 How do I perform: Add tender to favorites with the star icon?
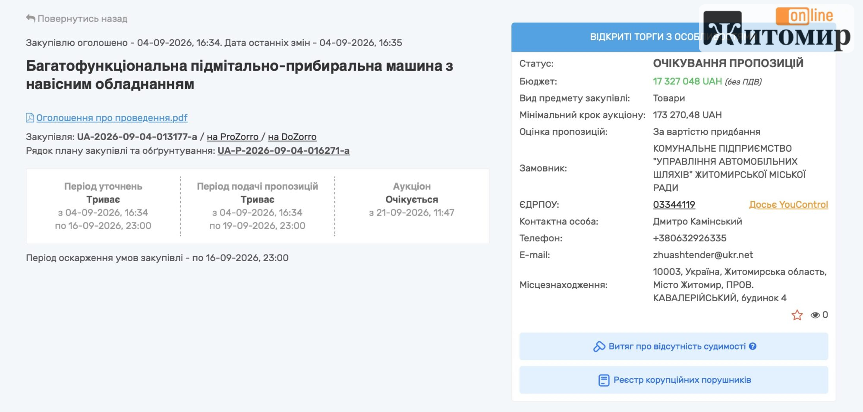coord(797,315)
